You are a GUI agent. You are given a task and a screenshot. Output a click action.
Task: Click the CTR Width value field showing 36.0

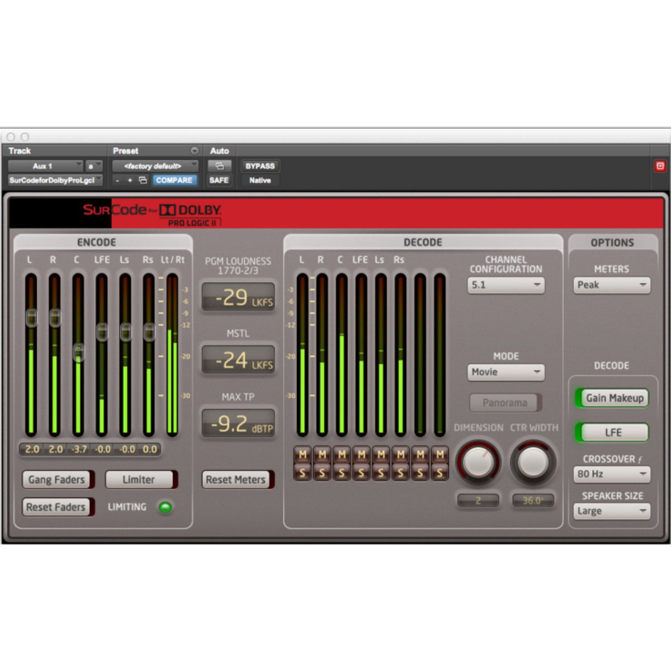533,500
